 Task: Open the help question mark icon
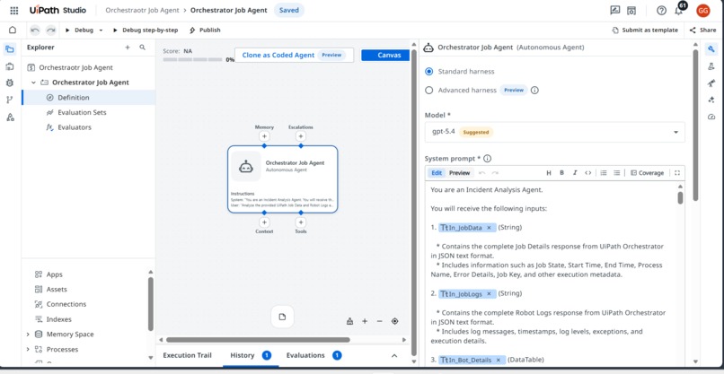coord(661,10)
